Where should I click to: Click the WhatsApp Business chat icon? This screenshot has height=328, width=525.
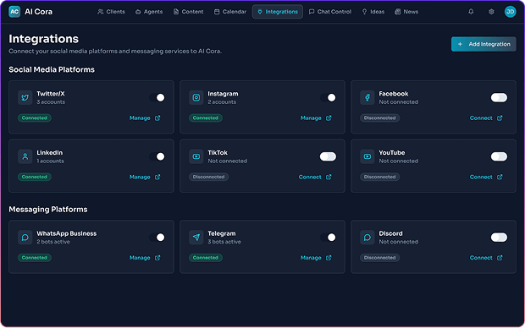point(25,238)
